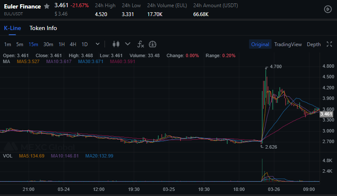Select the 30m interval
This screenshot has width=337, height=196.
click(x=48, y=44)
